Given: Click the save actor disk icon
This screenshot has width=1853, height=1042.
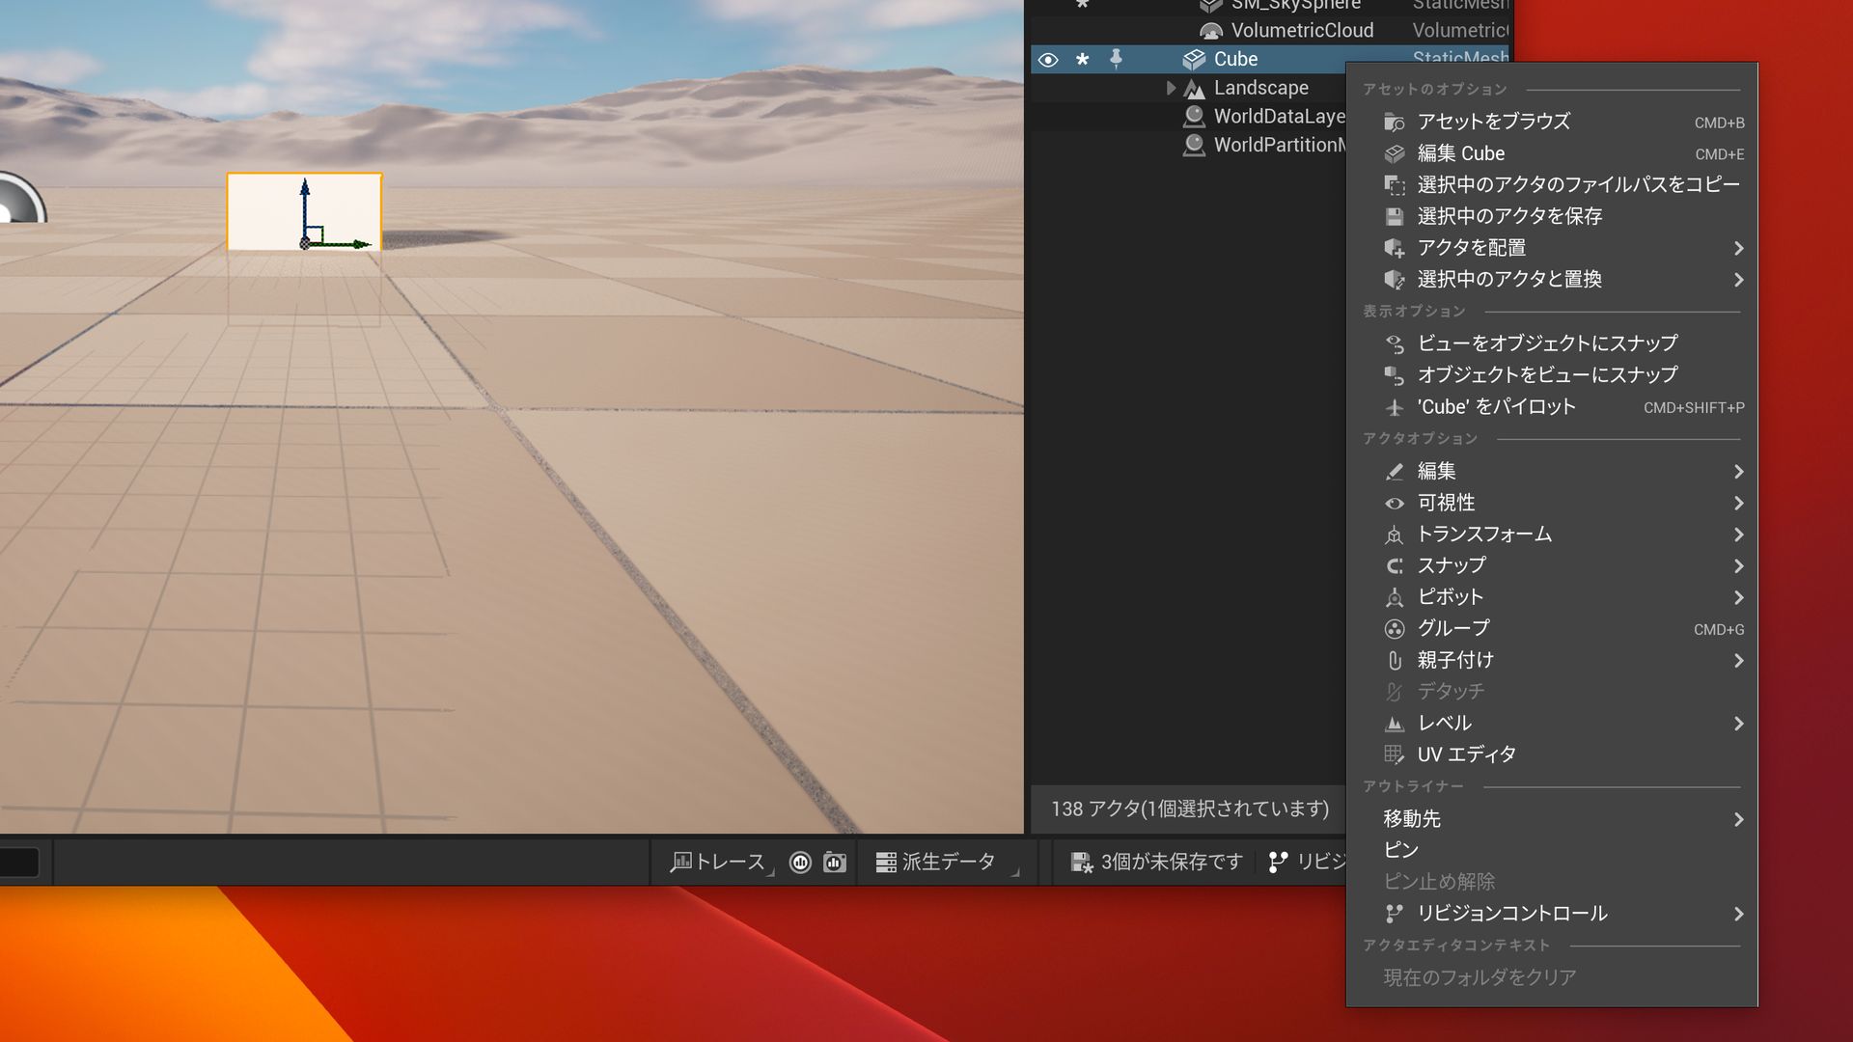Looking at the screenshot, I should pyautogui.click(x=1393, y=216).
